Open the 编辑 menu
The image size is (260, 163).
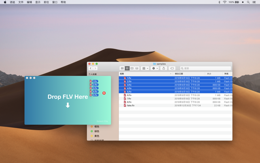click(30, 2)
